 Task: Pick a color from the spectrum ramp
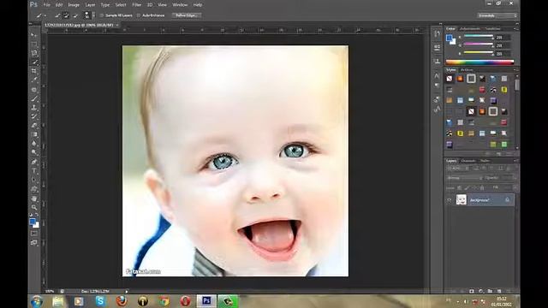[479, 62]
